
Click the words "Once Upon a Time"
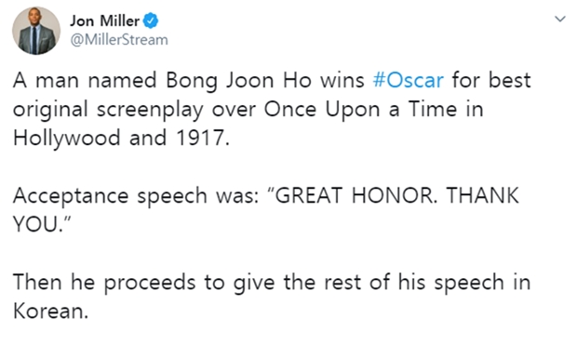[x=360, y=110]
